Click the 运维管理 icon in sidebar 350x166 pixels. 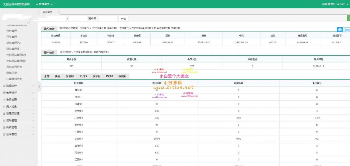(4, 134)
